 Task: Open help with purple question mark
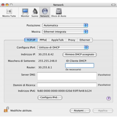(x=109, y=98)
